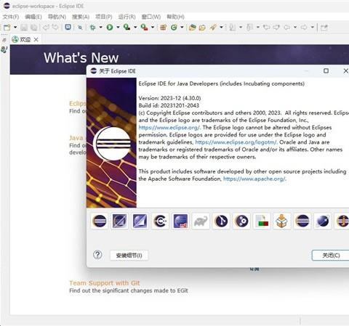This screenshot has width=349, height=326.
Task: Expand the Debug dropdown arrow
Action: pyautogui.click(x=100, y=27)
